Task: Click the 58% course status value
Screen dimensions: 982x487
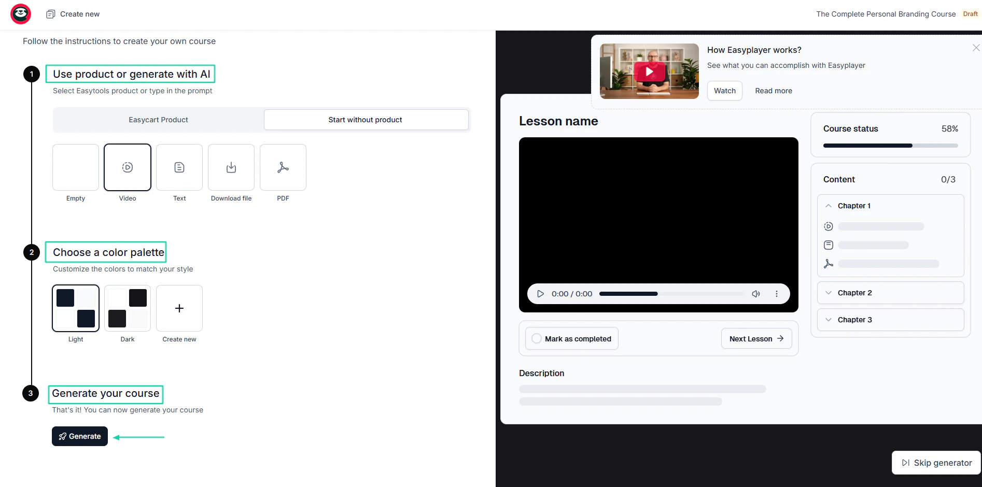Action: tap(950, 128)
